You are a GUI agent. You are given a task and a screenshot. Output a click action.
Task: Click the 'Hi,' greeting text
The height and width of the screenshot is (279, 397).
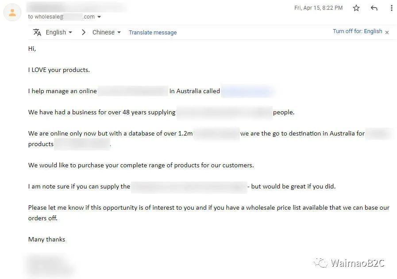click(x=32, y=49)
